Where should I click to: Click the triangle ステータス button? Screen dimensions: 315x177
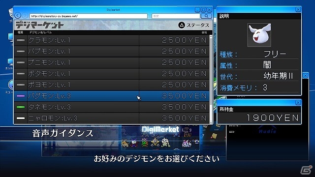pos(193,25)
